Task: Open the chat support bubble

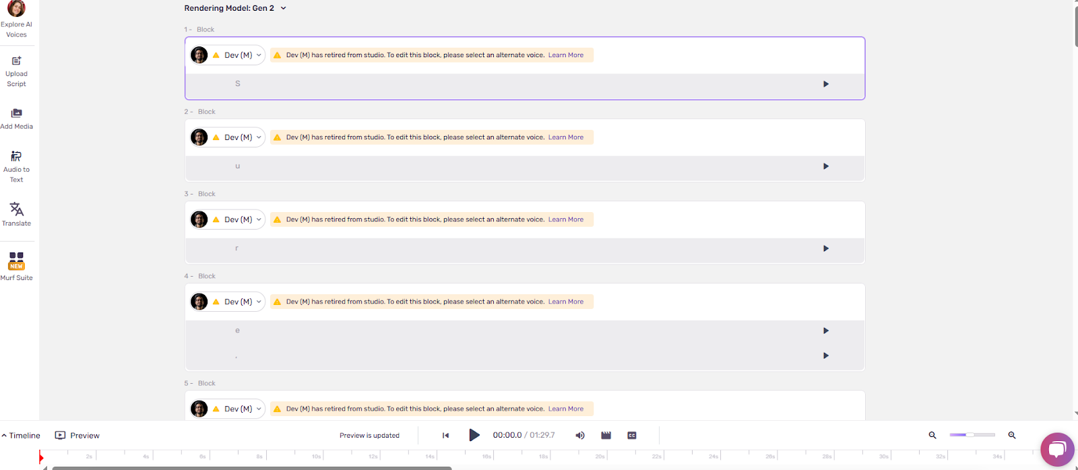Action: coord(1057,449)
